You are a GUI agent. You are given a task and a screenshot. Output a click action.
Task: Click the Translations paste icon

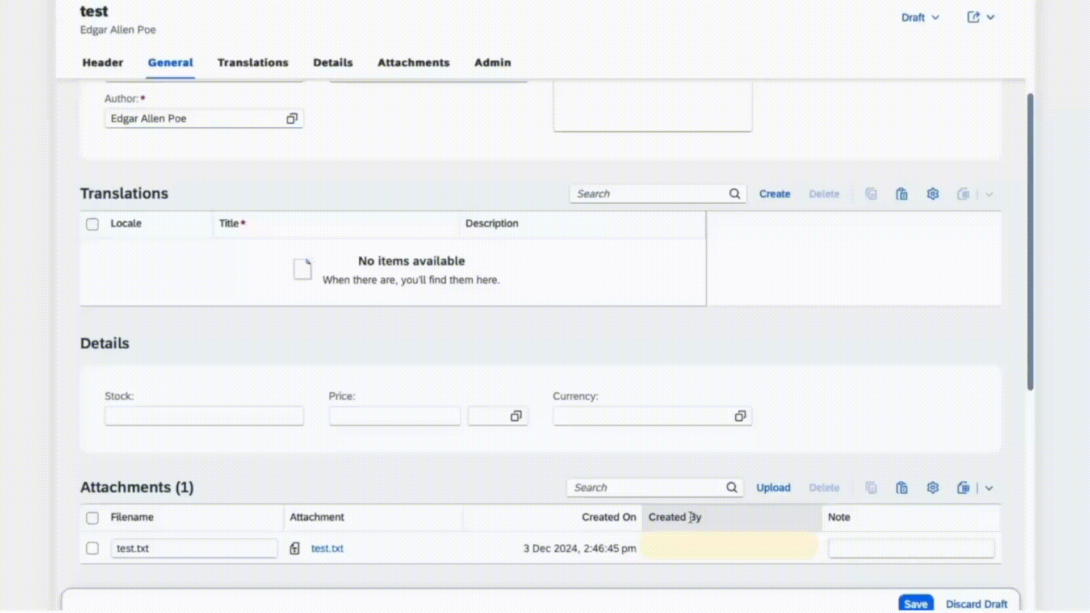(x=902, y=194)
